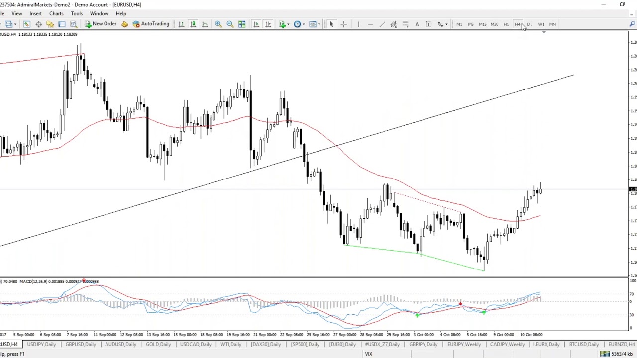Switch to [DAX30],Daily chart tab
This screenshot has width=637, height=358.
(x=266, y=344)
